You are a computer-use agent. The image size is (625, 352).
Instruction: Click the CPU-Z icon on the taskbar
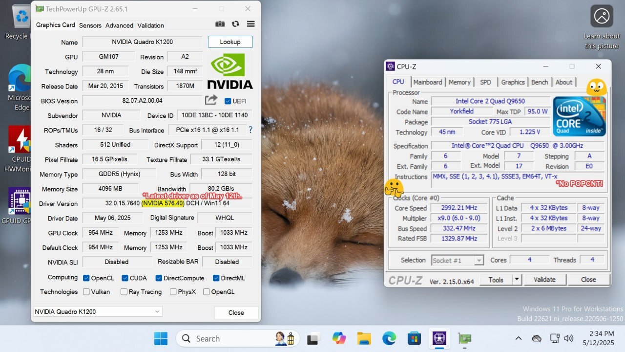coord(439,338)
